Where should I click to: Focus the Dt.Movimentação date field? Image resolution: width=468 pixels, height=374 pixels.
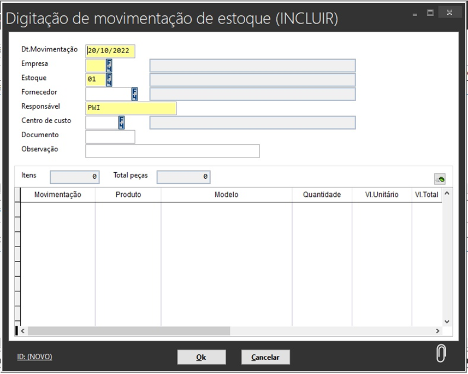pos(110,51)
